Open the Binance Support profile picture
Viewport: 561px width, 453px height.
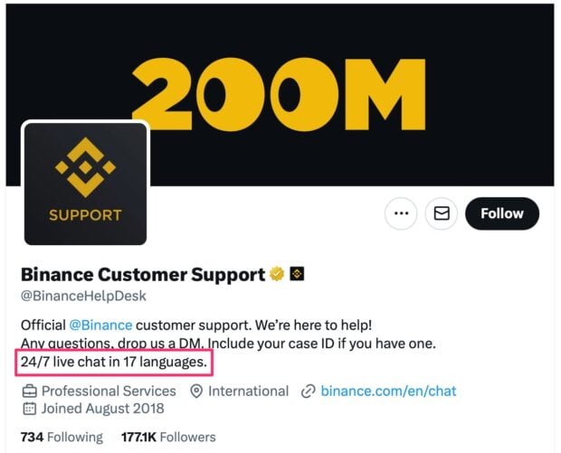85,184
